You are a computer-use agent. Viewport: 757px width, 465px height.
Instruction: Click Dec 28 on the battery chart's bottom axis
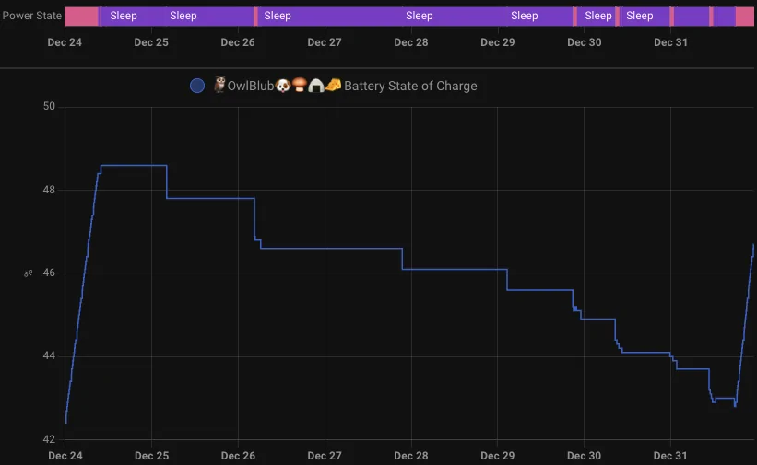click(411, 456)
